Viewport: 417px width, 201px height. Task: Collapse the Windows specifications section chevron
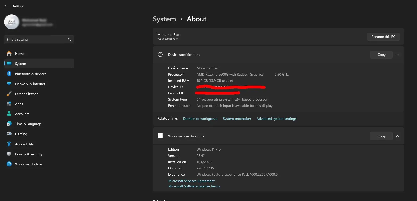[x=398, y=136]
